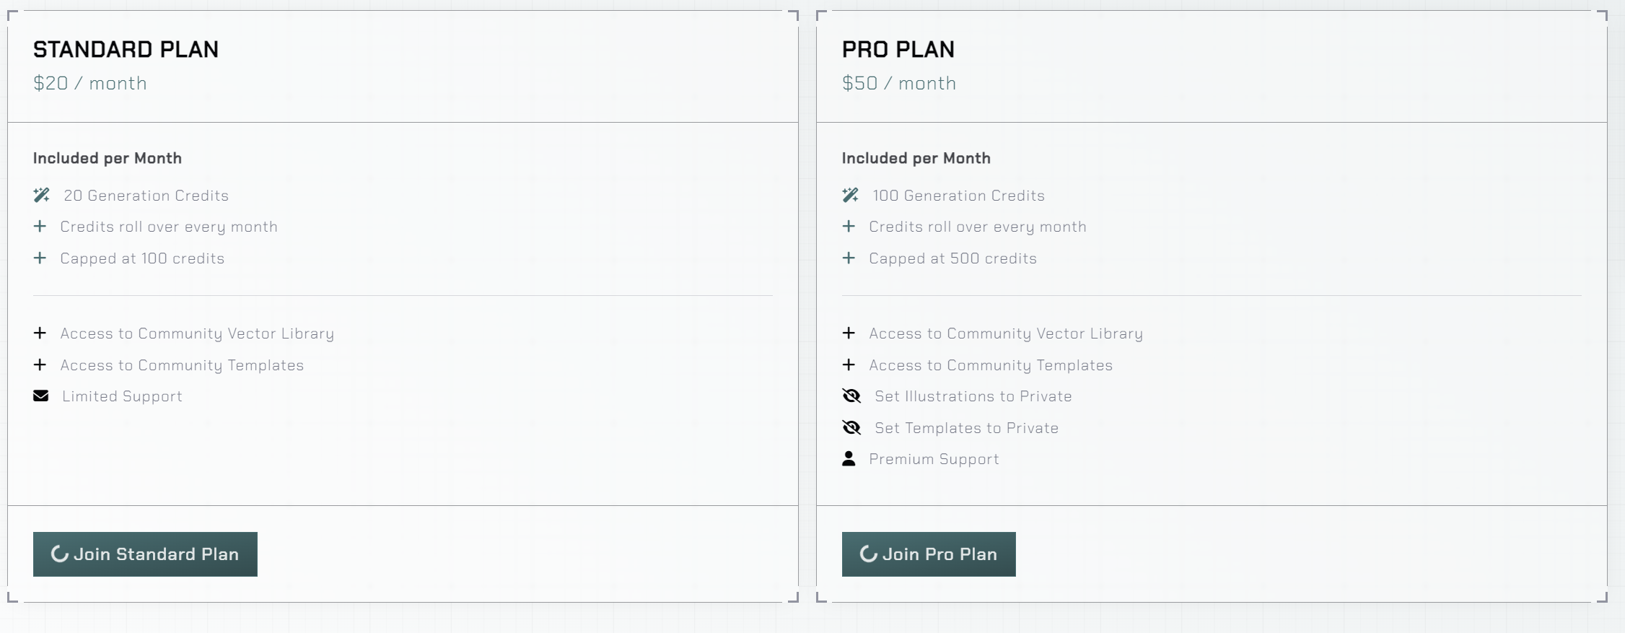Image resolution: width=1625 pixels, height=633 pixels.
Task: Click the $20 / month price text
Action: pos(90,83)
